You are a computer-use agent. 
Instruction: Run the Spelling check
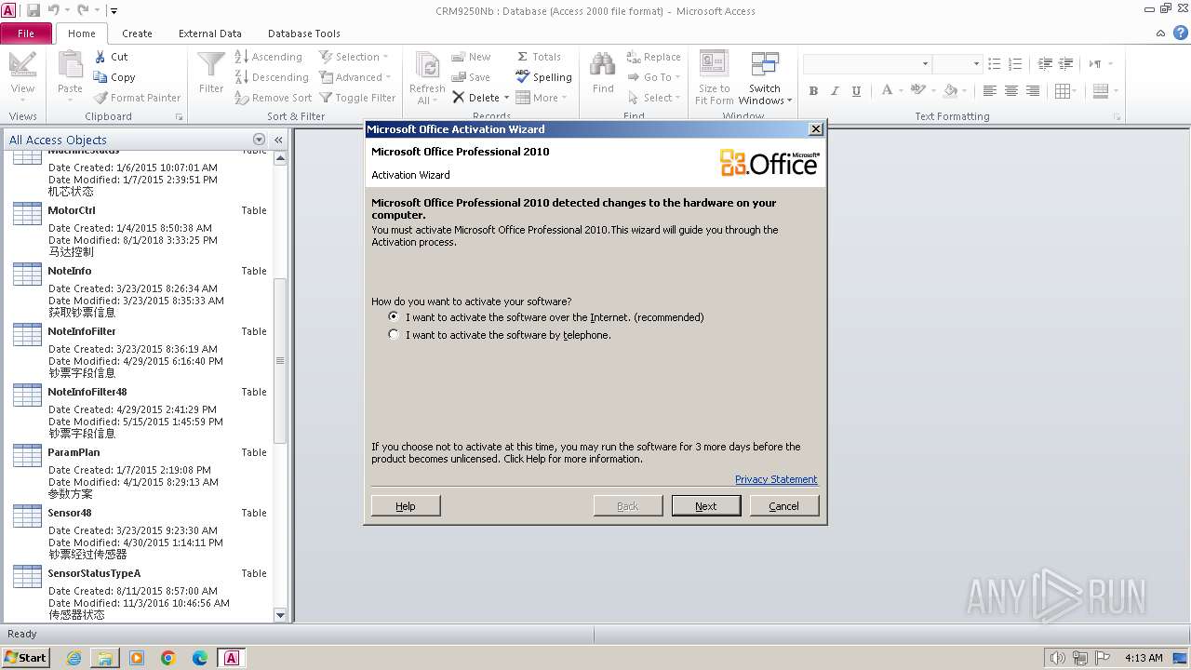(543, 77)
